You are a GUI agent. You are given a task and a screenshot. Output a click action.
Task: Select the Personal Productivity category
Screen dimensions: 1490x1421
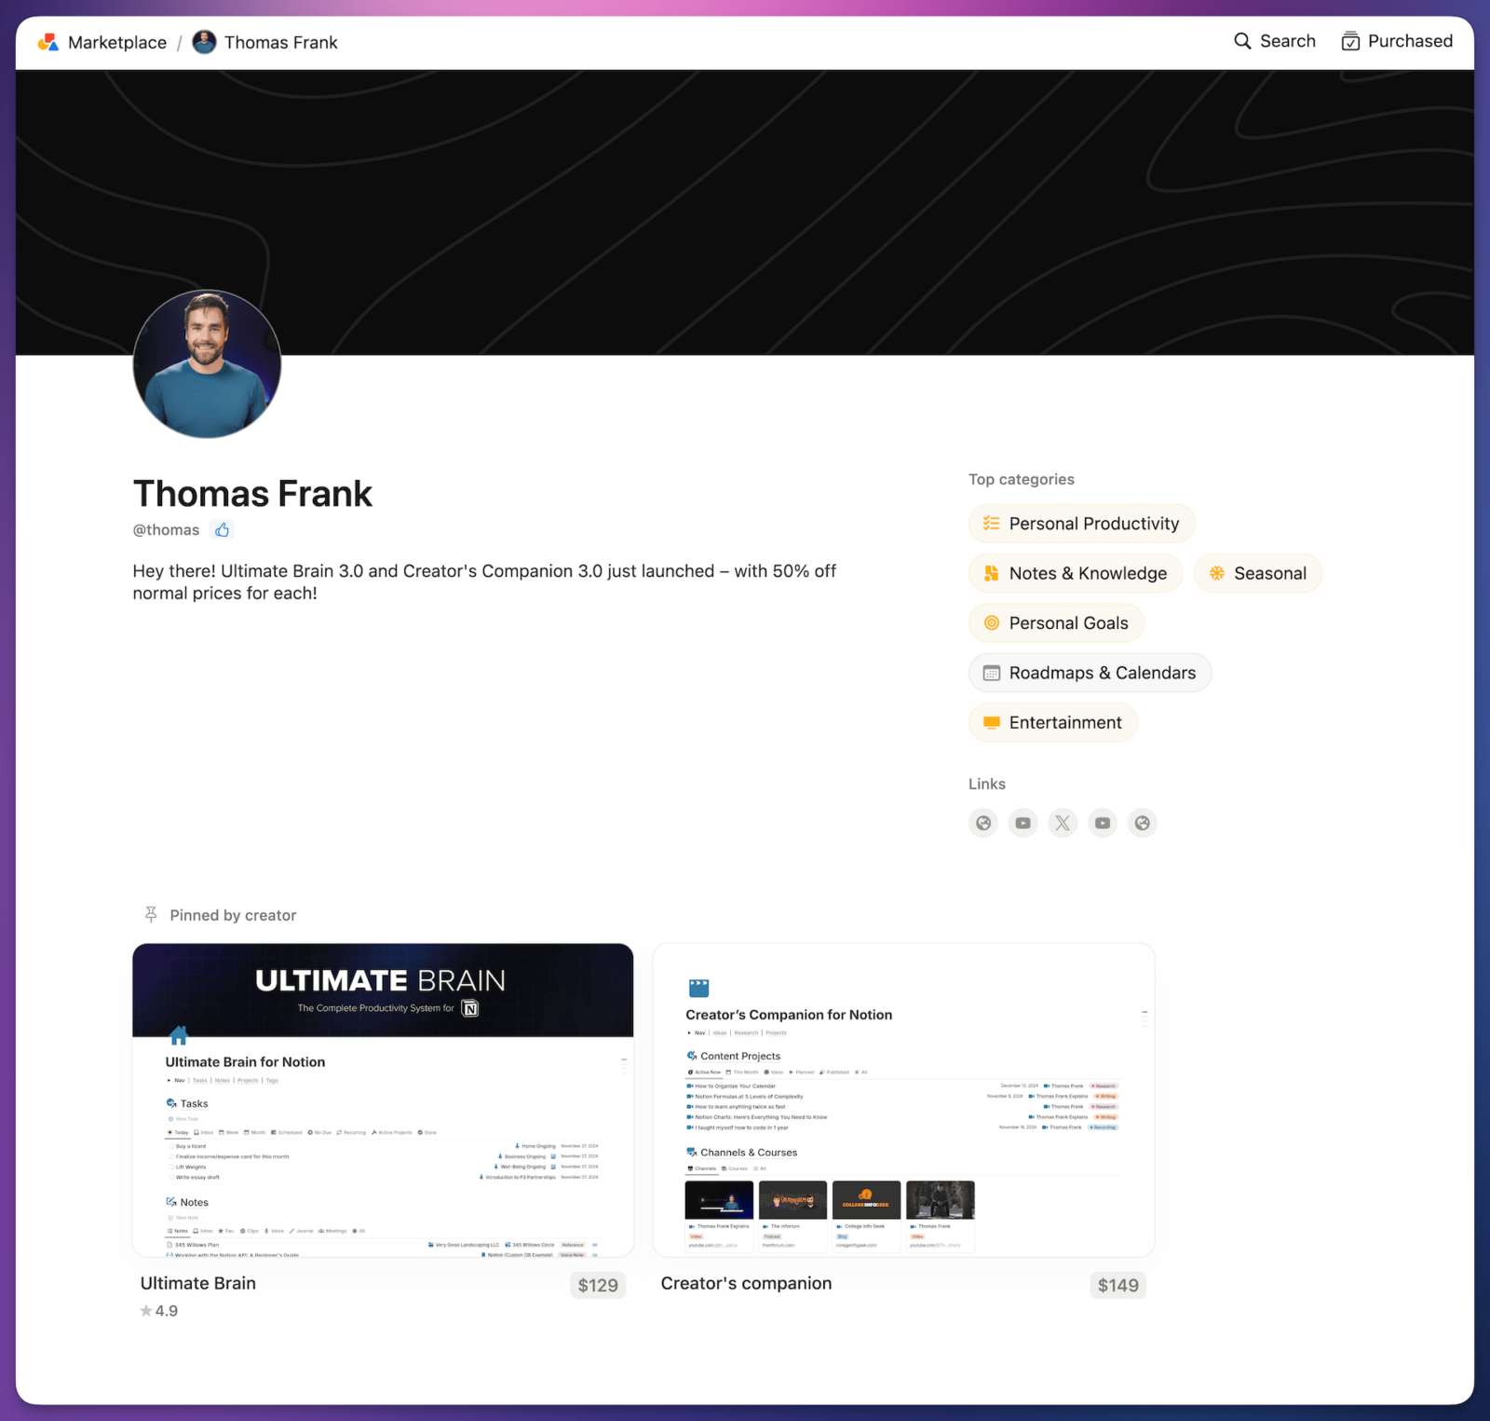(x=1080, y=523)
